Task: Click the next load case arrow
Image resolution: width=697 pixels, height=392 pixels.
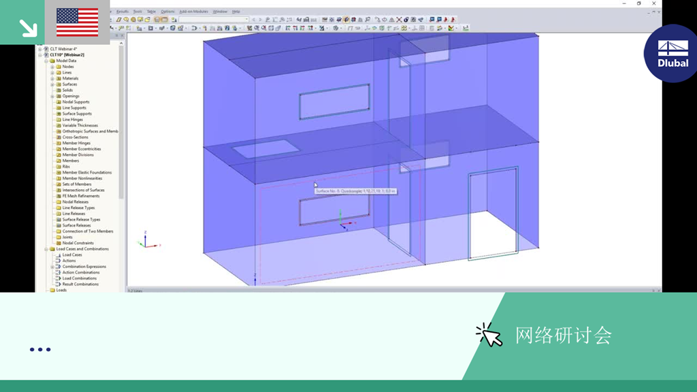Action: pos(260,20)
